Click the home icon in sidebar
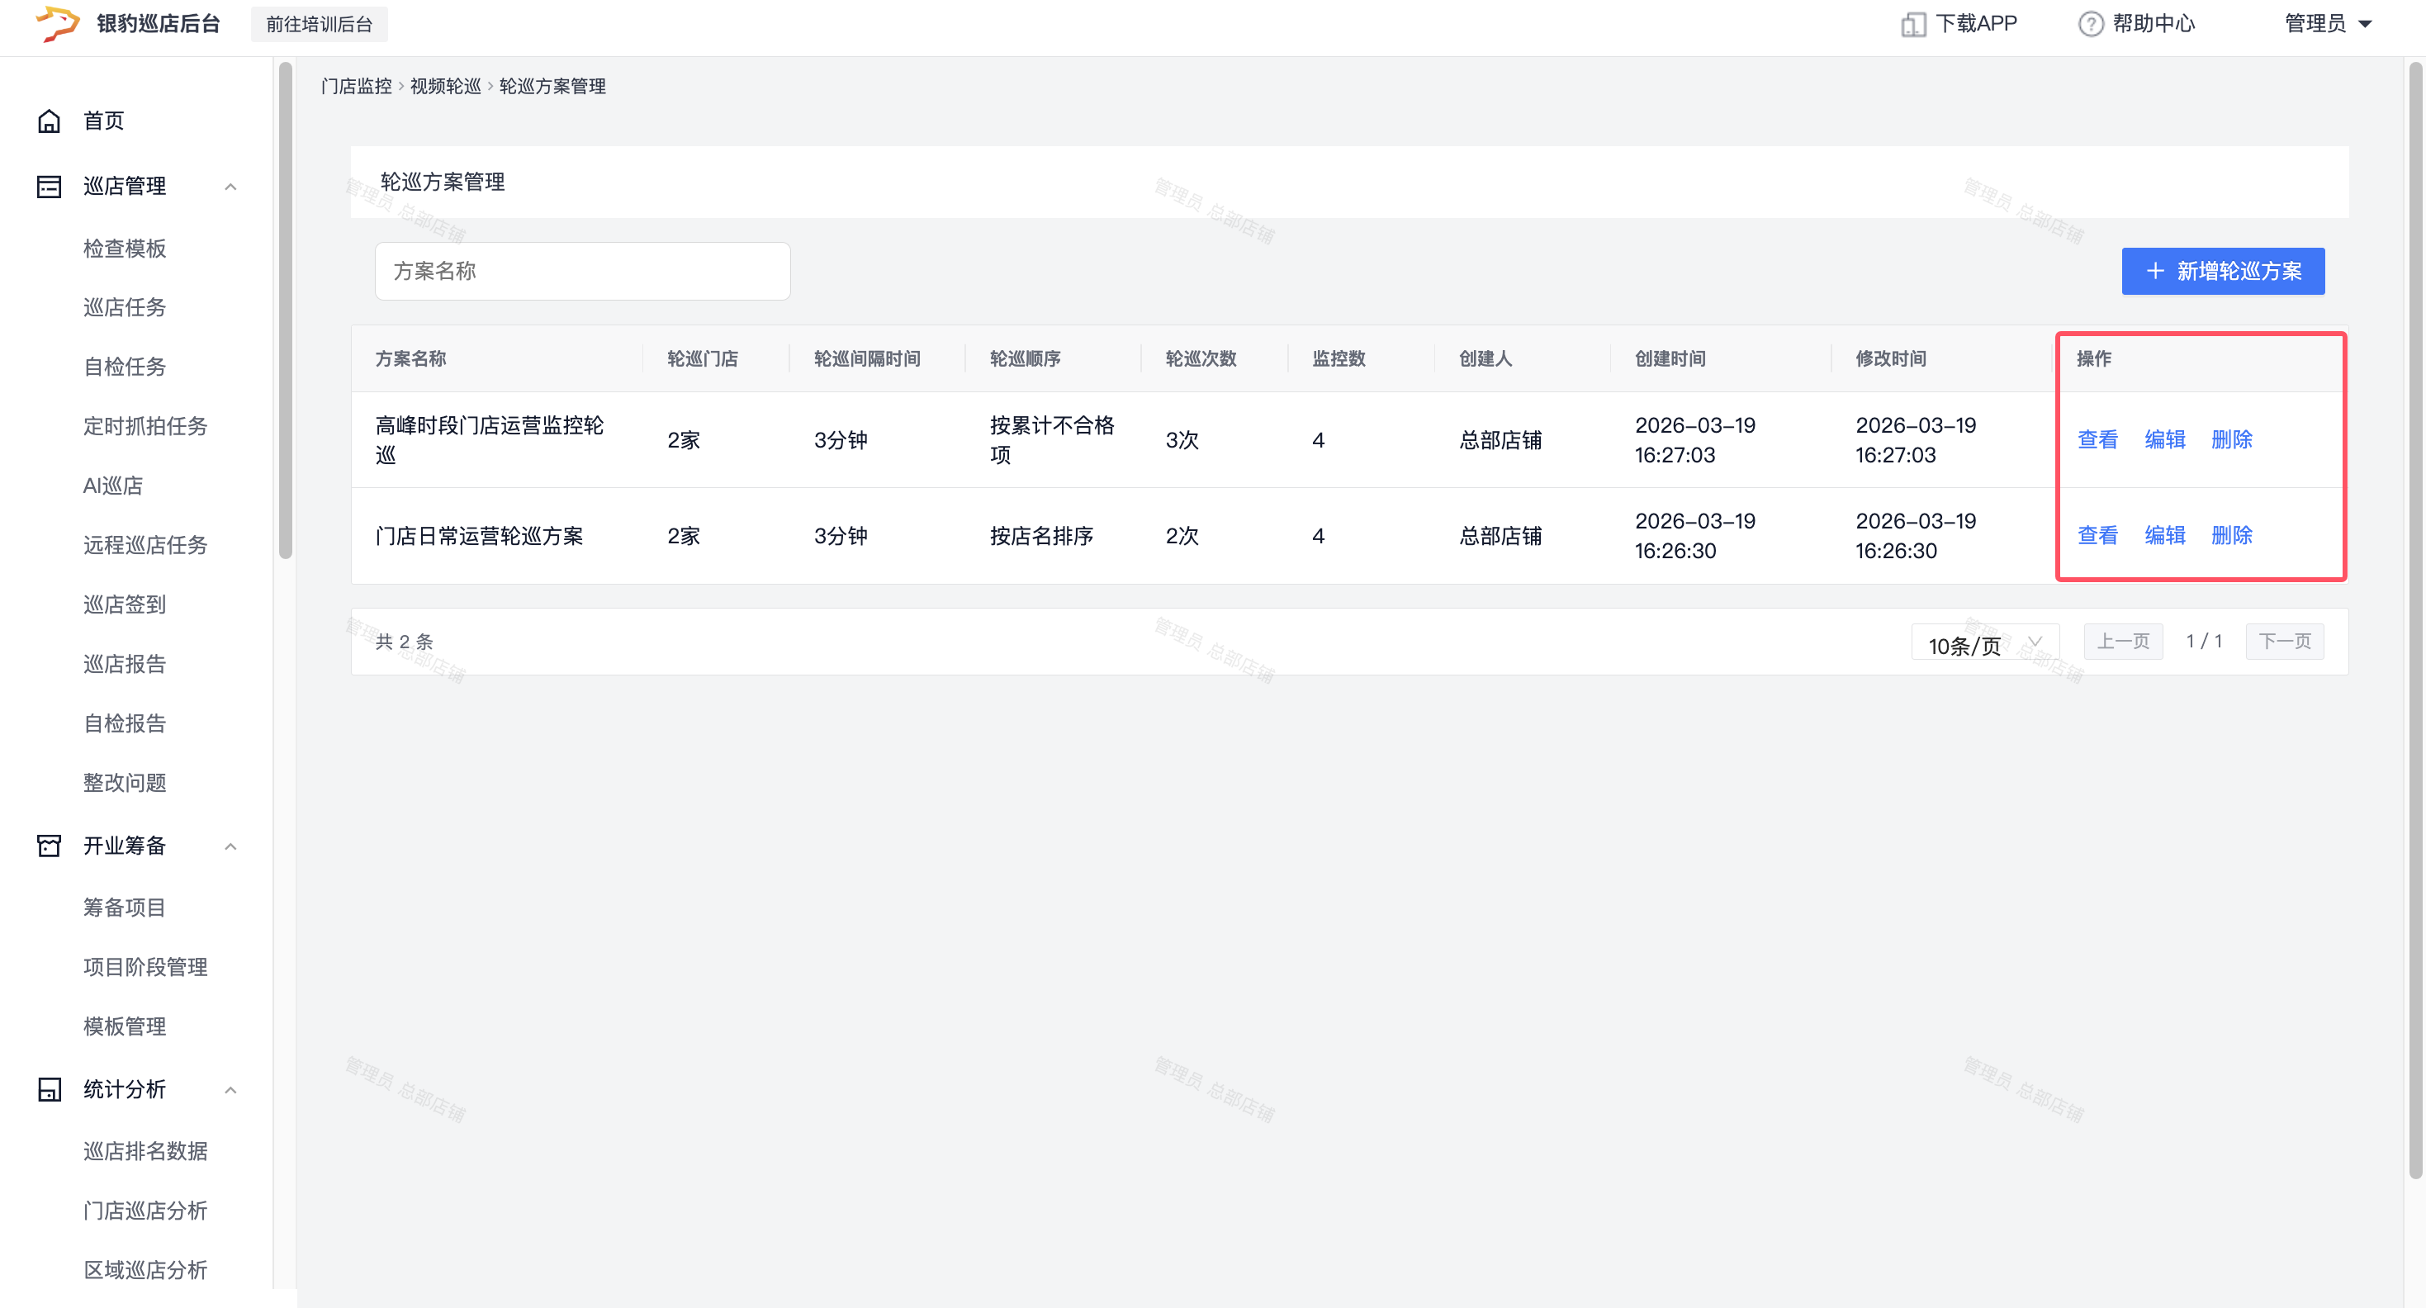2426x1308 pixels. 49,121
